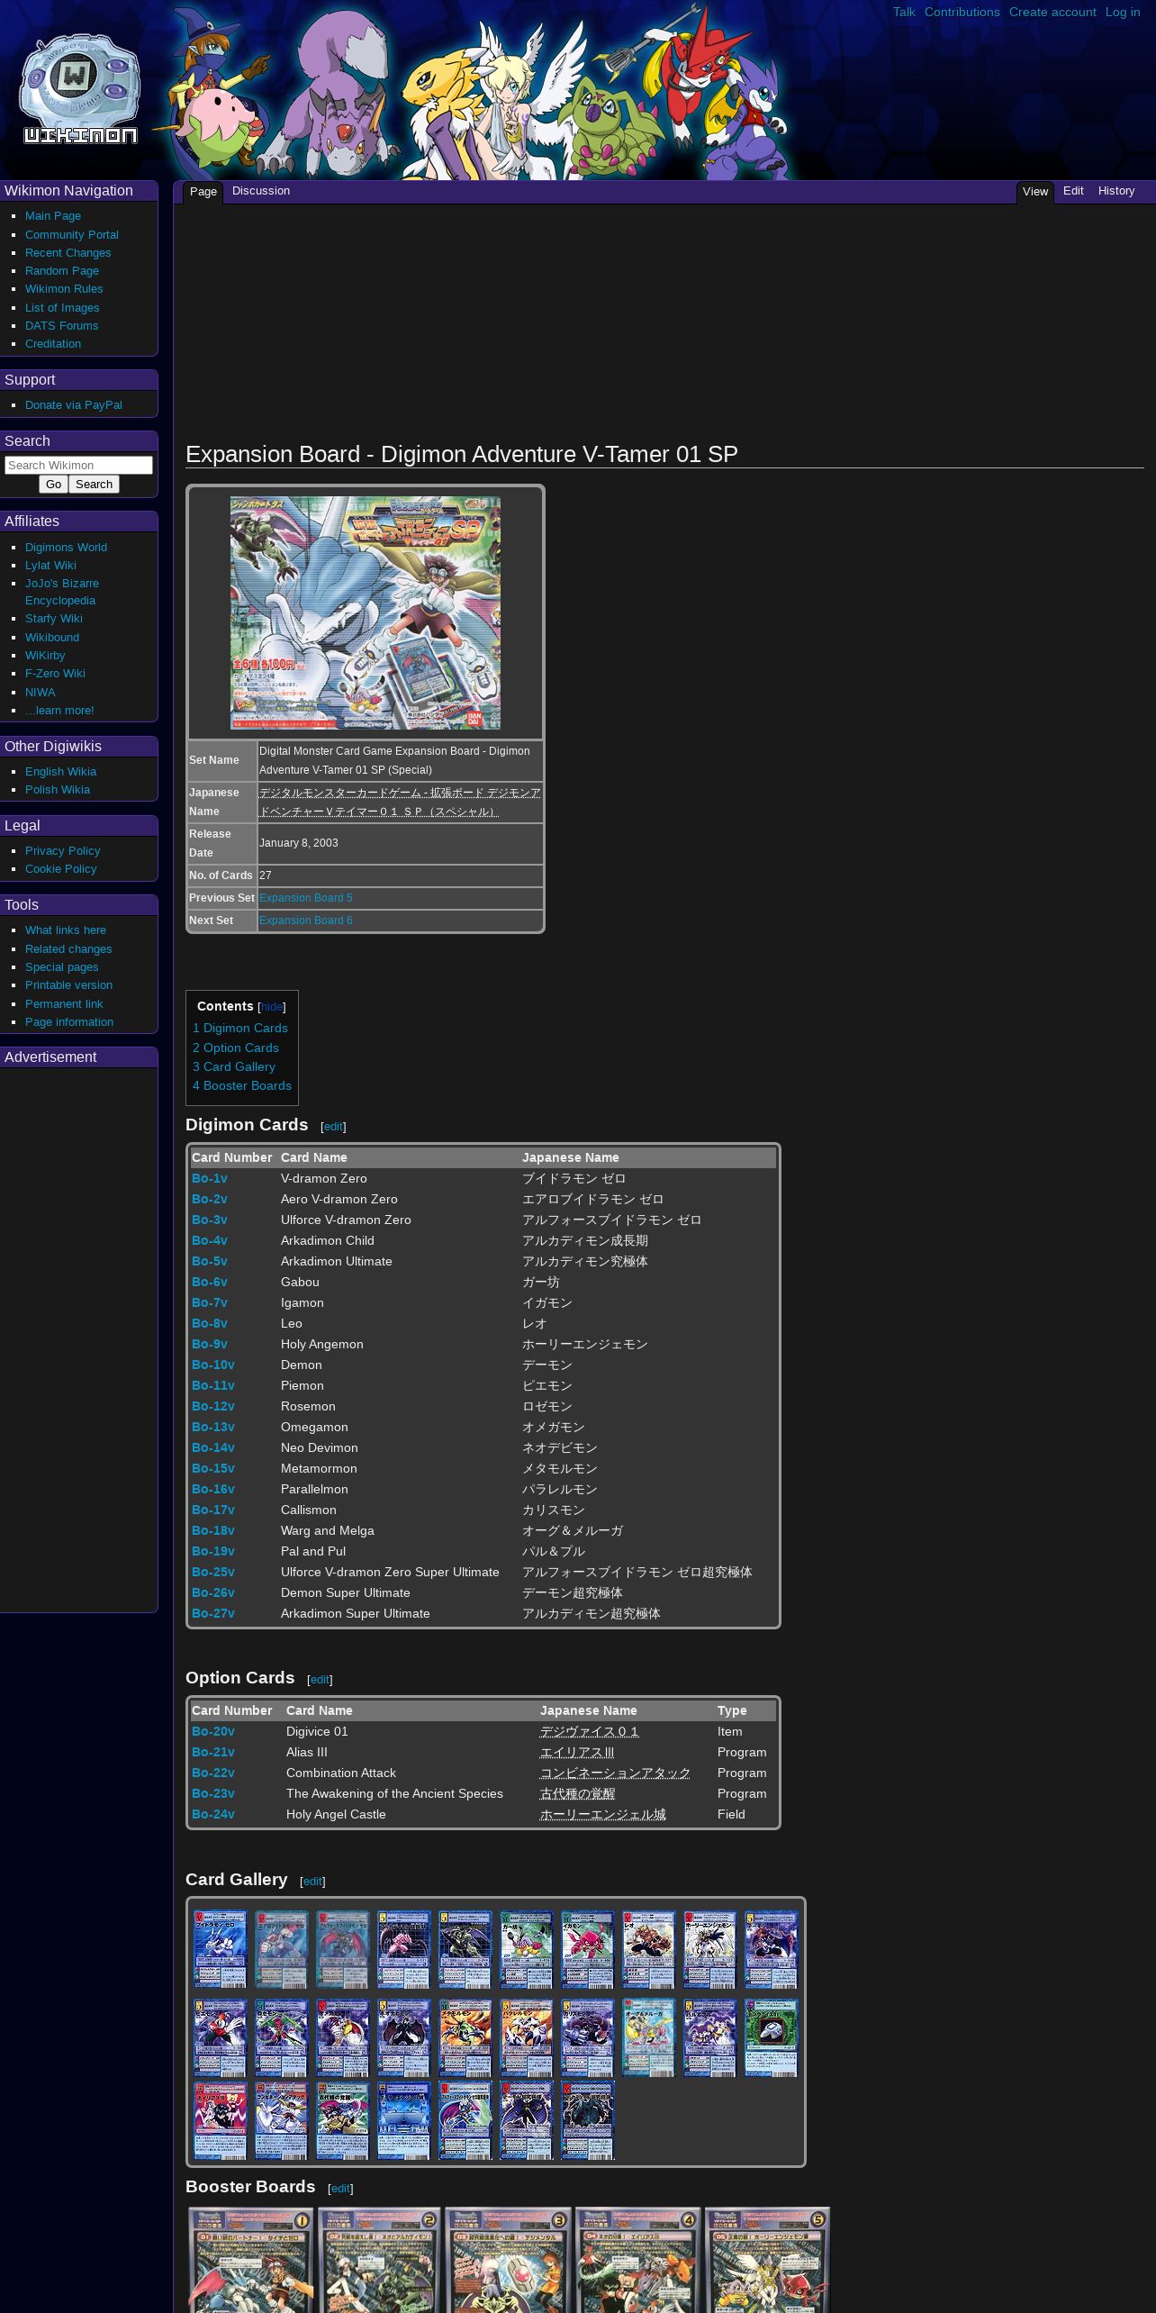Click the Log in link
Viewport: 1156px width, 2313px height.
[1123, 12]
